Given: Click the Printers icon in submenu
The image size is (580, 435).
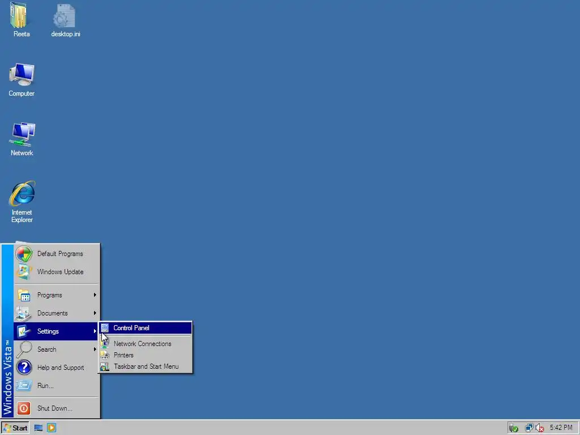Looking at the screenshot, I should 105,355.
